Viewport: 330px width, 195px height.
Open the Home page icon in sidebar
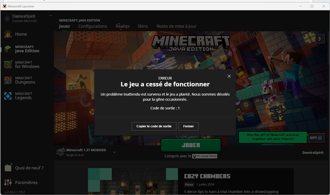[8, 34]
